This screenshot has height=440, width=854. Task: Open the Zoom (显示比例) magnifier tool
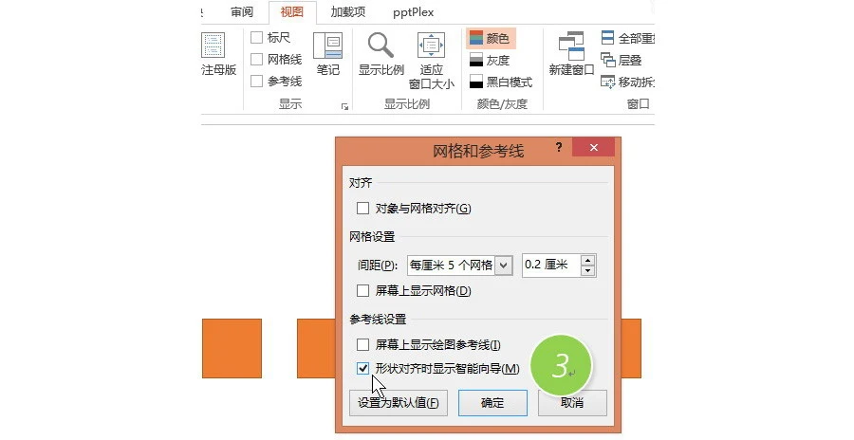(381, 53)
